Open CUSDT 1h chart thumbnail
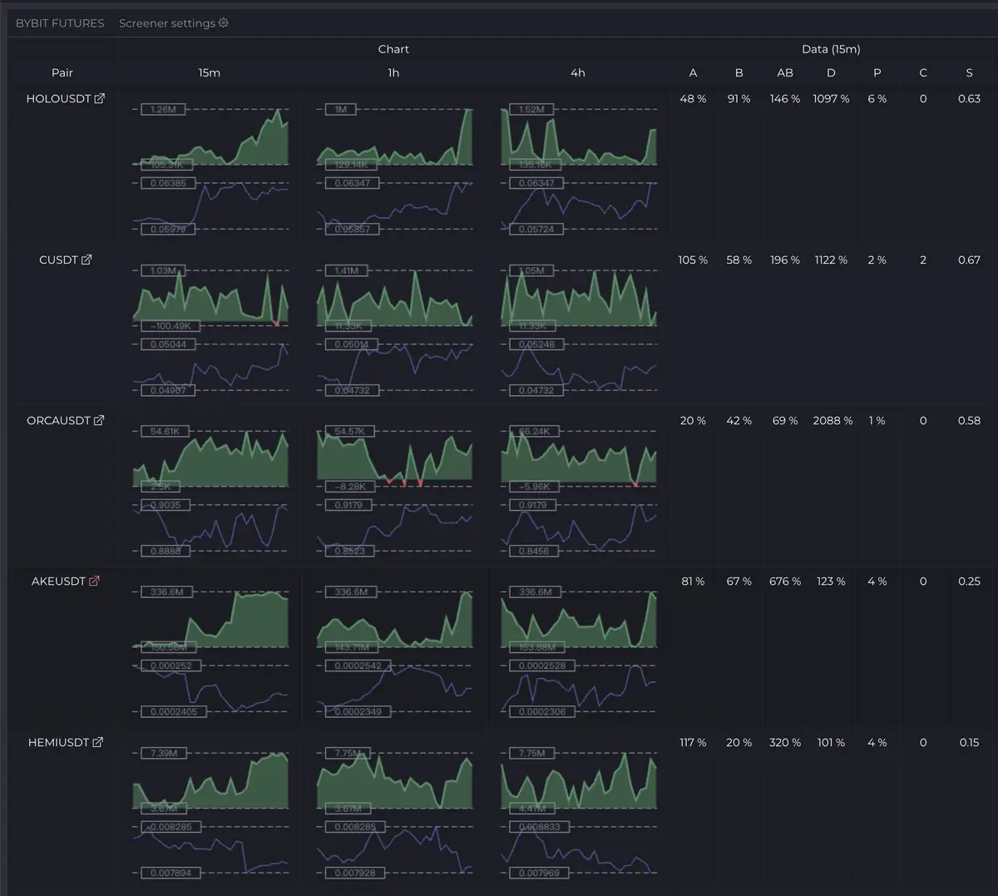The height and width of the screenshot is (896, 998). pos(394,328)
